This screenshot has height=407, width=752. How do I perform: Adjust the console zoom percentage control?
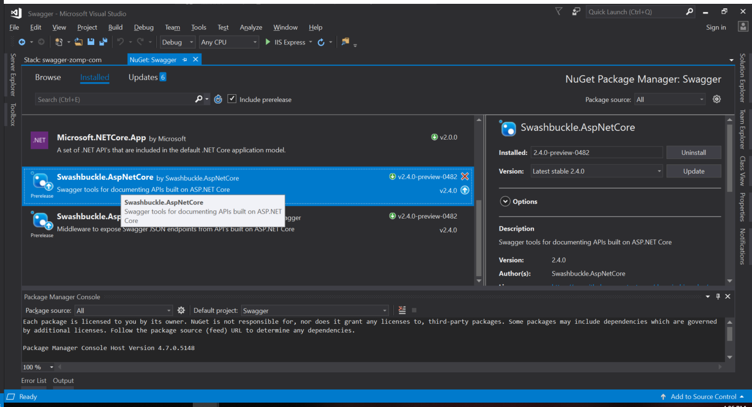[37, 366]
